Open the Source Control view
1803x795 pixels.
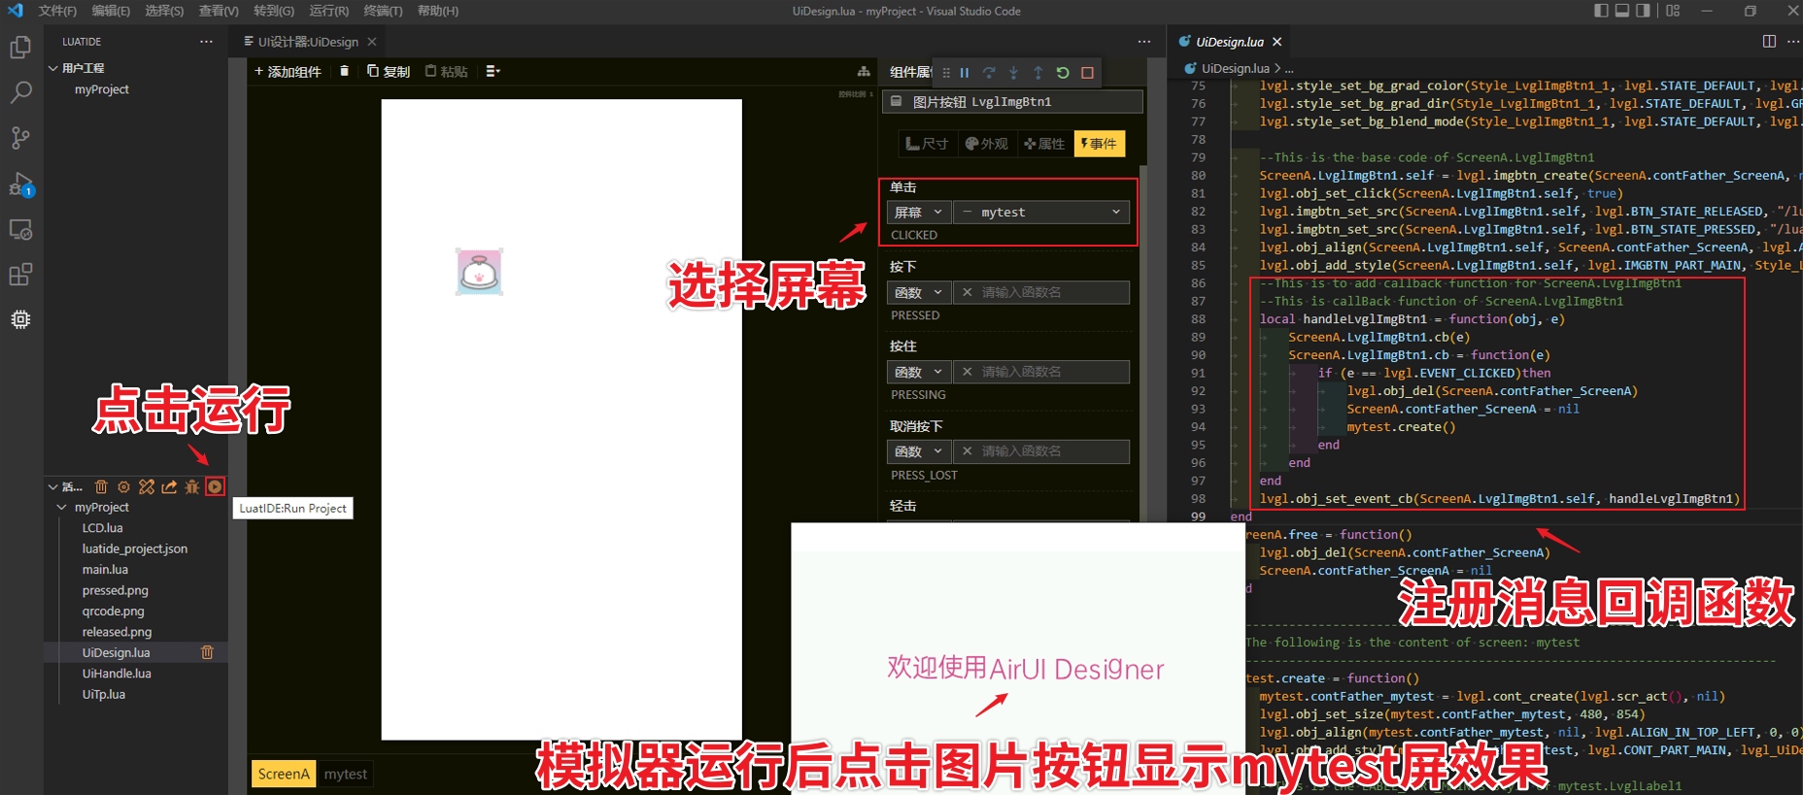click(x=20, y=138)
